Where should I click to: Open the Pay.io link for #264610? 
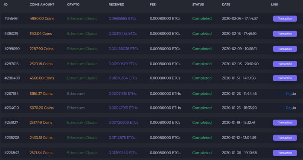pos(285,108)
